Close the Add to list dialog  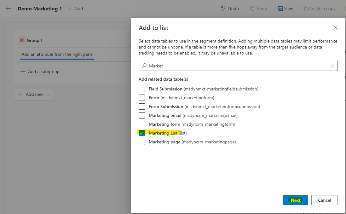335,28
